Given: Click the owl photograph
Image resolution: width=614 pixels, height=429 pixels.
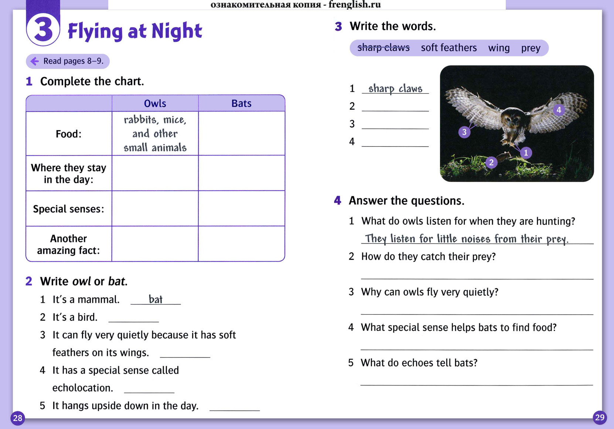Looking at the screenshot, I should click(x=517, y=124).
